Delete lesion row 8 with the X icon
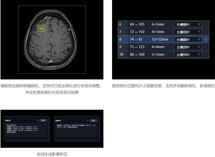This screenshot has height=157, width=215. tap(205, 39)
